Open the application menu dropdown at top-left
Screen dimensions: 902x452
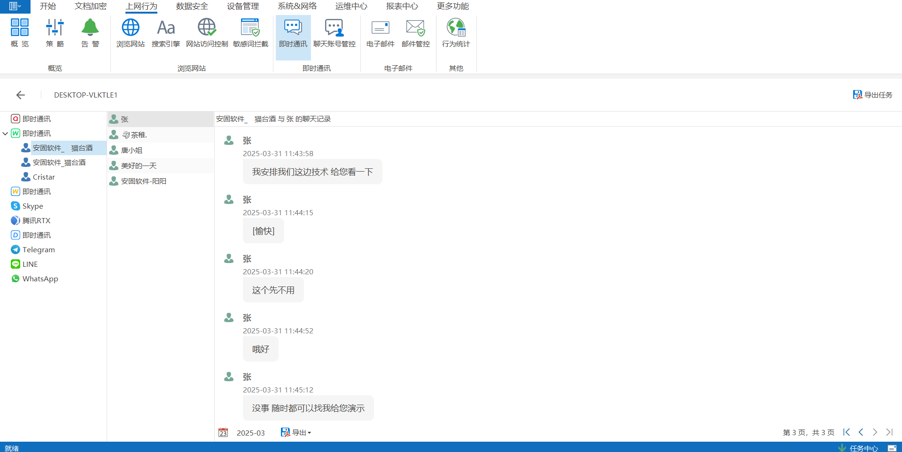(x=15, y=6)
